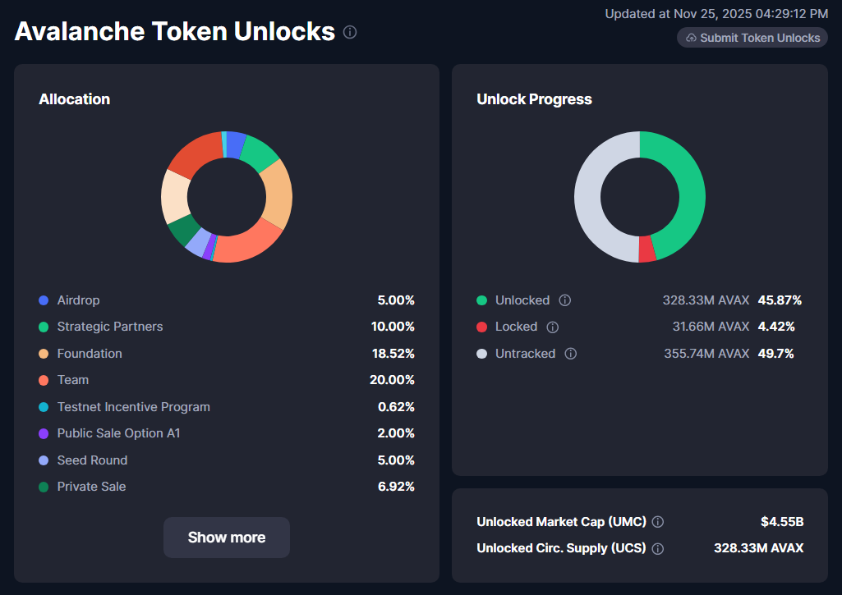Select the Seed Round legend entry
The height and width of the screenshot is (595, 842).
pyautogui.click(x=92, y=460)
